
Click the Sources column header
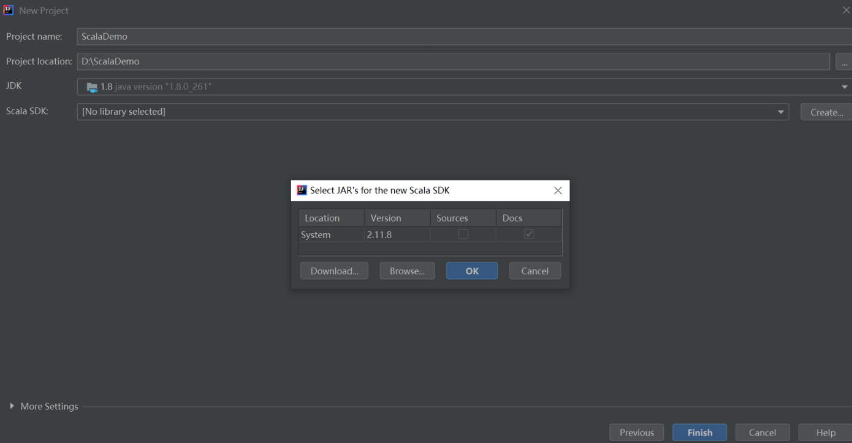(x=463, y=218)
